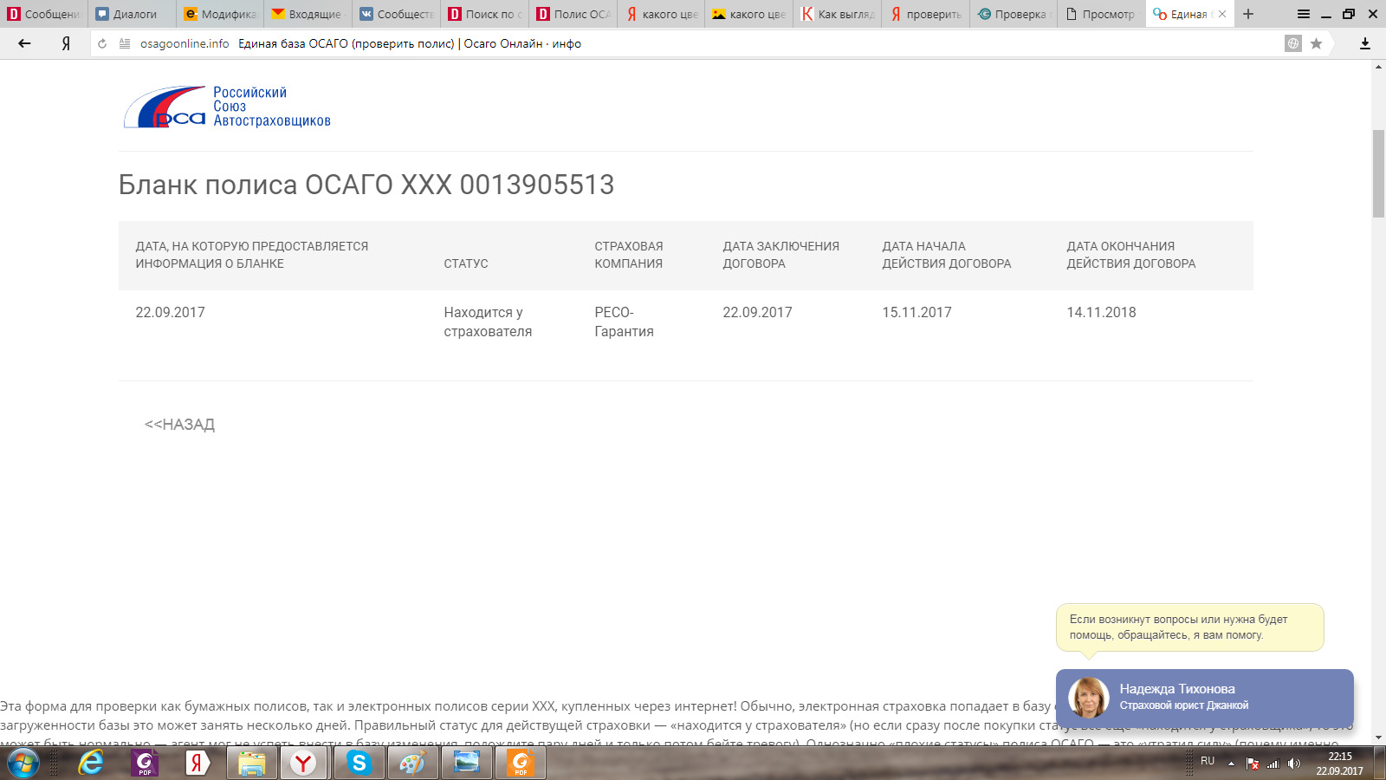The height and width of the screenshot is (780, 1386).
Task: Click the Надежда Тихонова avatar photo
Action: tap(1088, 698)
